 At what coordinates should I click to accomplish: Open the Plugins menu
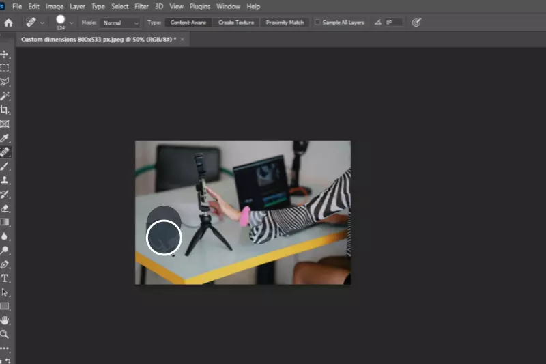[200, 7]
